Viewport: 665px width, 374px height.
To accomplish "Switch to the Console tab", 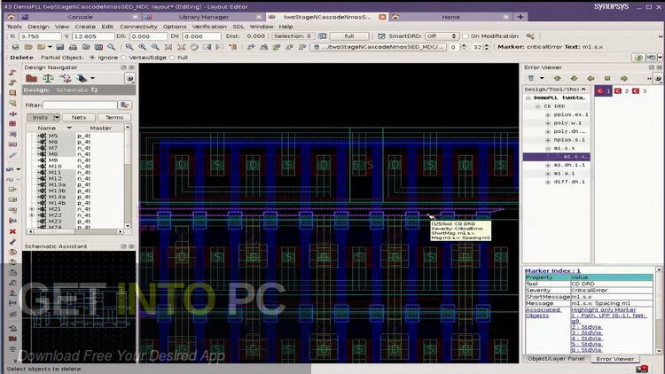I will click(x=80, y=17).
